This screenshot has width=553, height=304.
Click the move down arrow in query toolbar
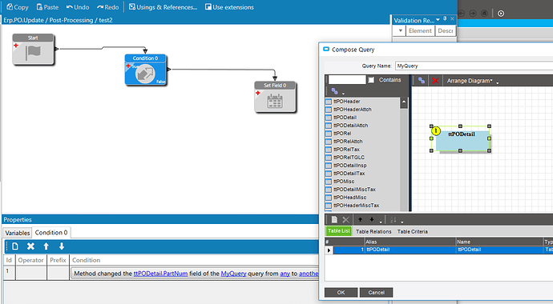tap(372, 219)
